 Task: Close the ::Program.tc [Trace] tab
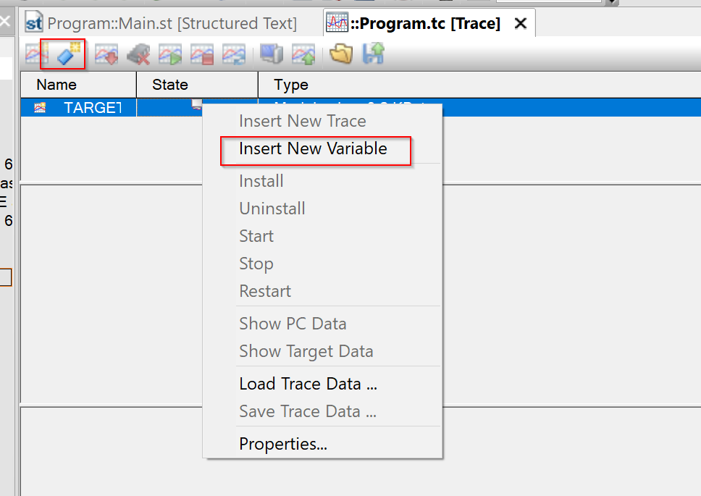[x=521, y=23]
